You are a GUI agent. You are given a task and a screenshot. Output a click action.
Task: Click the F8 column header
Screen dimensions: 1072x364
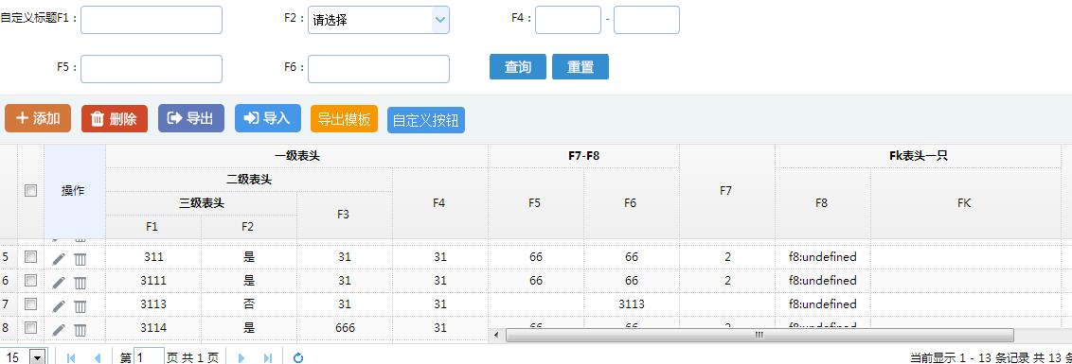(822, 203)
